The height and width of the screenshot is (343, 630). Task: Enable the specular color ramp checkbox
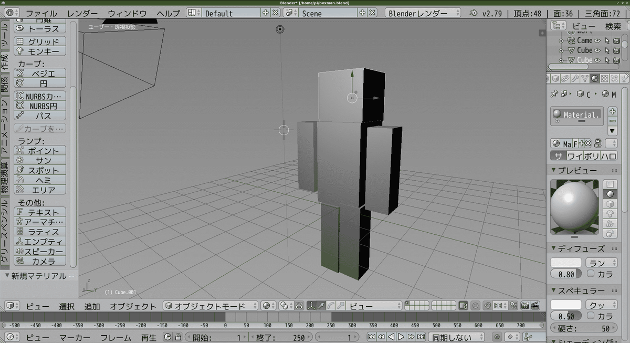pyautogui.click(x=591, y=316)
